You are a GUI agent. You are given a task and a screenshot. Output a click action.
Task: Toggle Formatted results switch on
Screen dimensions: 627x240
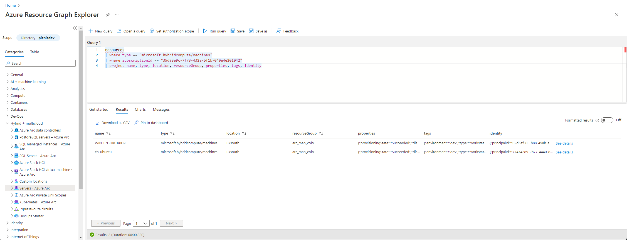coord(607,120)
